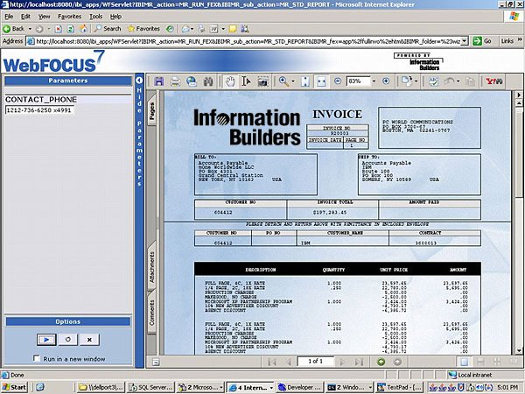Image resolution: width=525 pixels, height=394 pixels.
Task: Click the IE Home icon
Action: [x=83, y=29]
